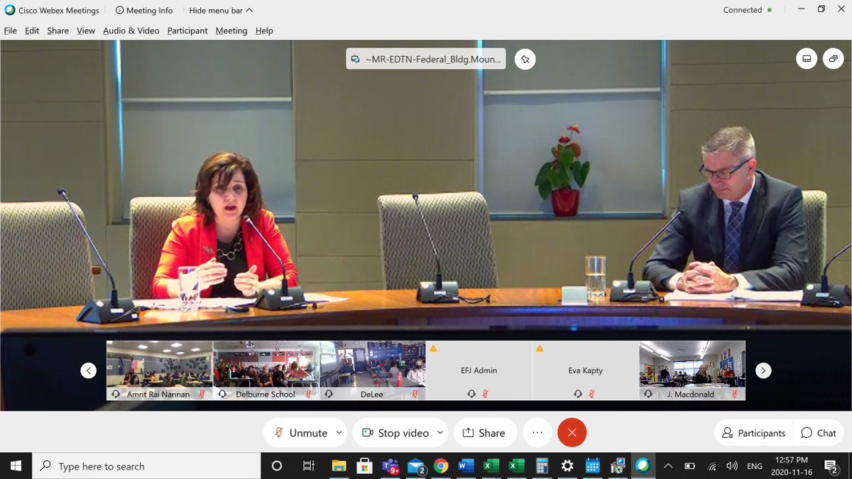
Task: Select the Delburne School video thumbnail
Action: click(266, 370)
